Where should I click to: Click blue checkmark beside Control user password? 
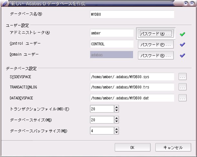182,44
